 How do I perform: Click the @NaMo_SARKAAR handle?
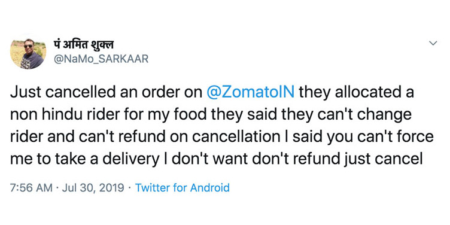point(101,59)
